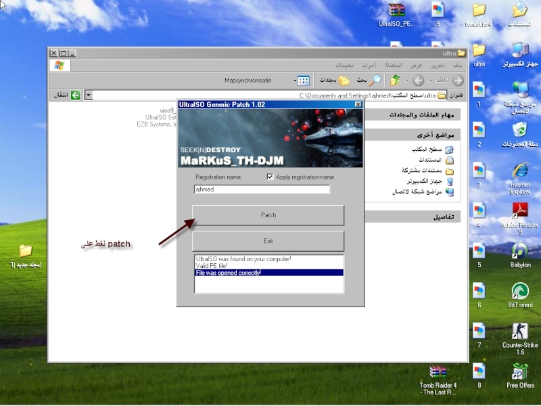Select the log line "File was opened correctly!"
The height and width of the screenshot is (406, 541).
pos(268,273)
